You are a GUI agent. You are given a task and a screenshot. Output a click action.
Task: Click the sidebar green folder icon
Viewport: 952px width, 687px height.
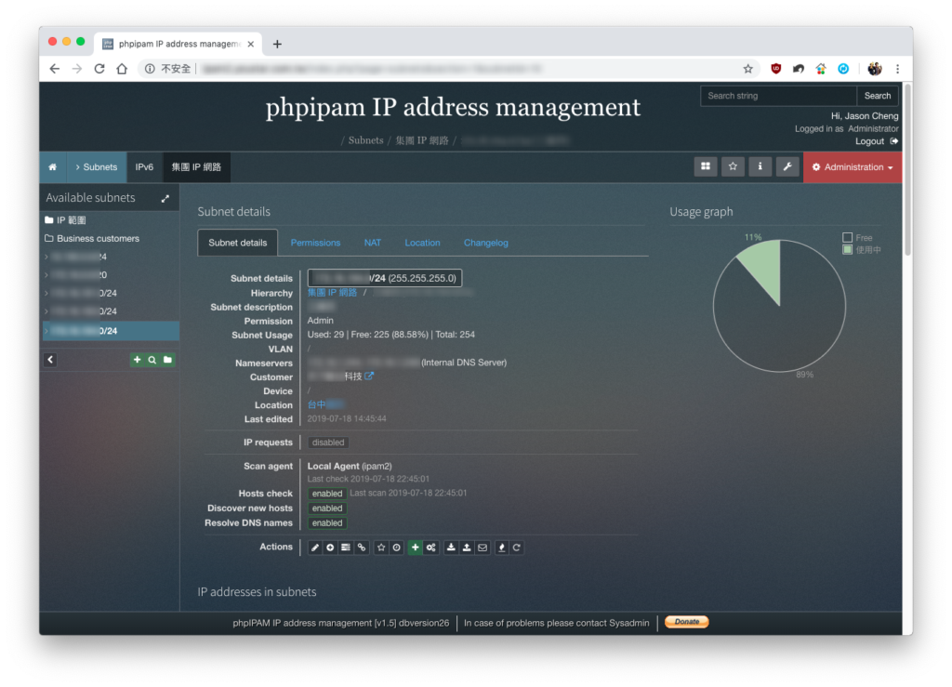click(167, 360)
